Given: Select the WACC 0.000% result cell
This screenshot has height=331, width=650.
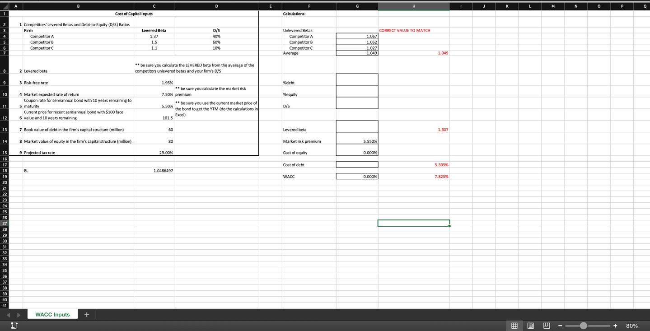Looking at the screenshot, I should 357,177.
